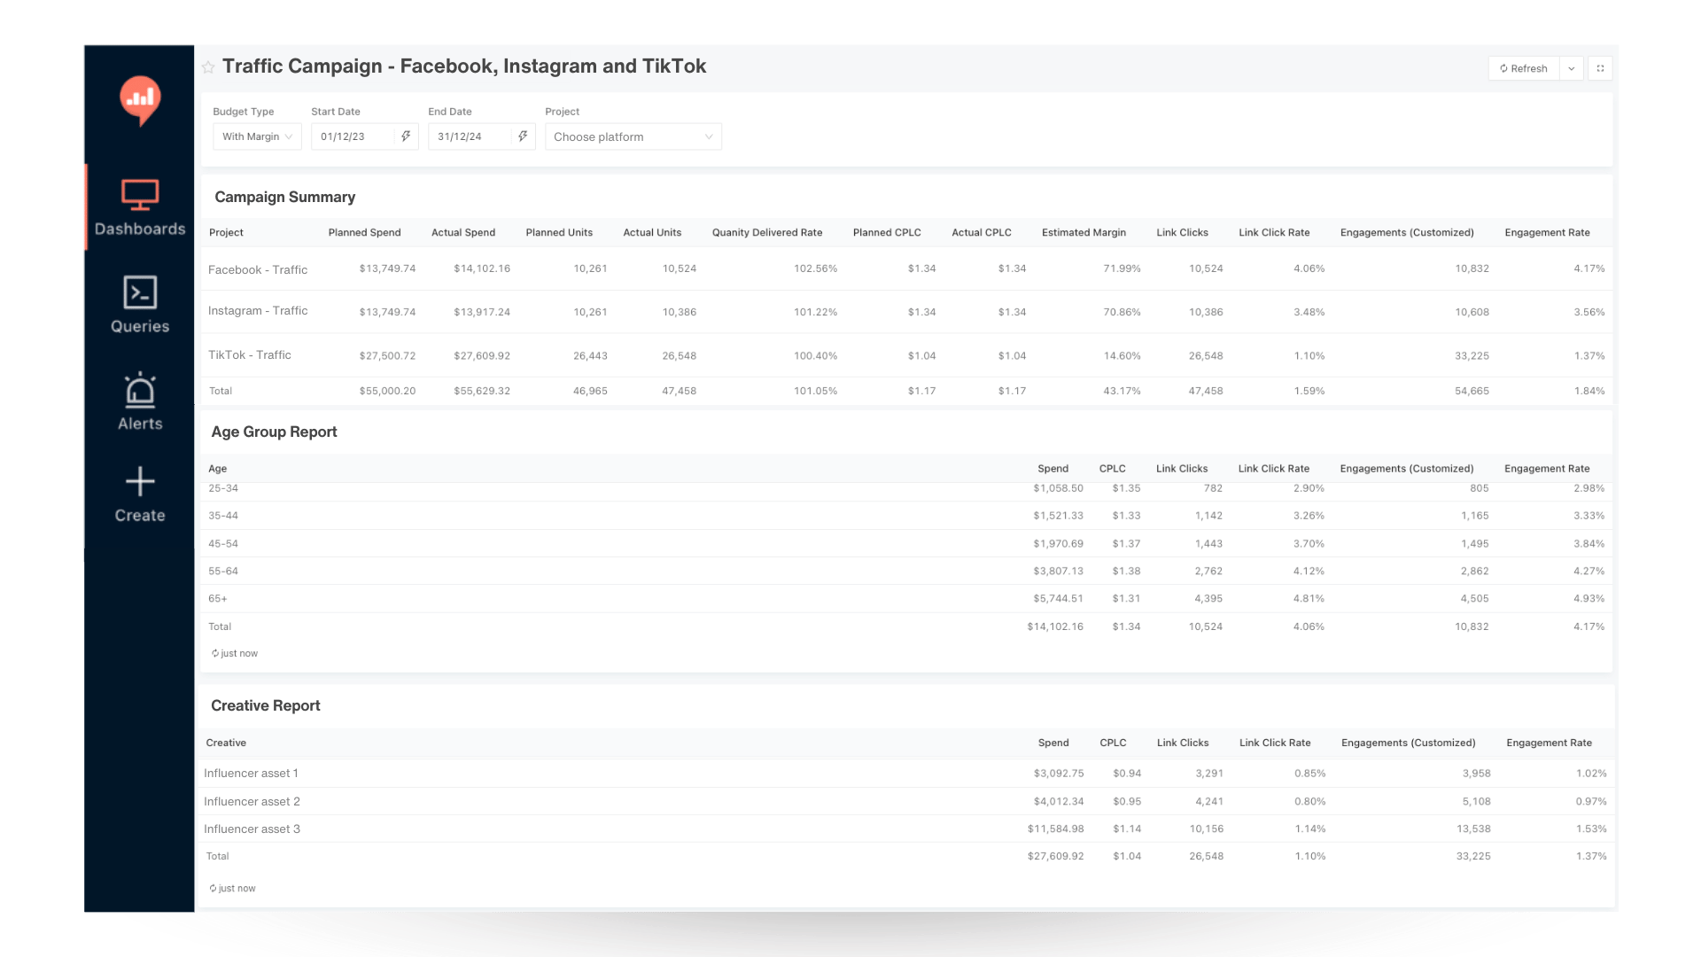Viewport: 1701px width, 957px height.
Task: Click the lightning icon beside Start Date
Action: pos(406,136)
